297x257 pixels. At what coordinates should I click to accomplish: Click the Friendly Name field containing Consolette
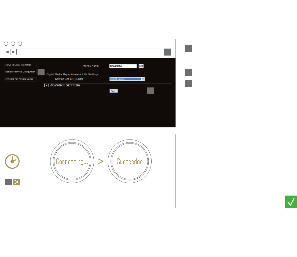(x=123, y=66)
